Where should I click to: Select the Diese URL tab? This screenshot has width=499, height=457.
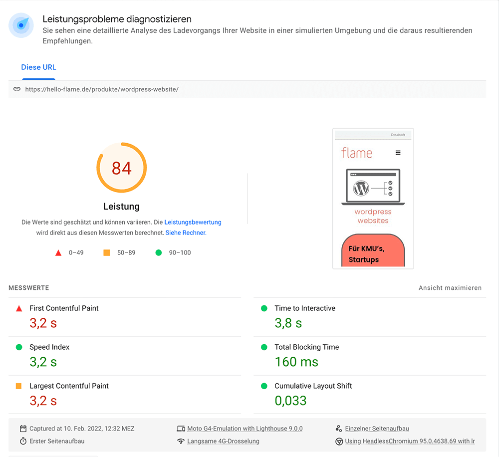pyautogui.click(x=38, y=67)
